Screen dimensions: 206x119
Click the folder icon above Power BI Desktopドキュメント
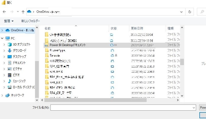tap(46, 40)
